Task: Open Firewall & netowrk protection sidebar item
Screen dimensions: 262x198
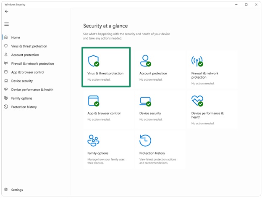Action: tap(32, 63)
